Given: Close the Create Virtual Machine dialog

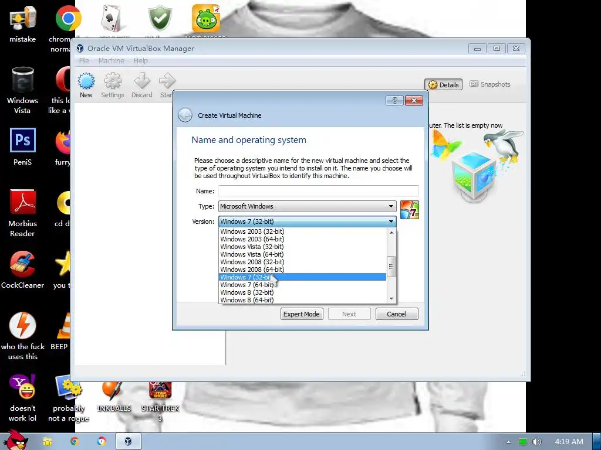Looking at the screenshot, I should pyautogui.click(x=414, y=101).
